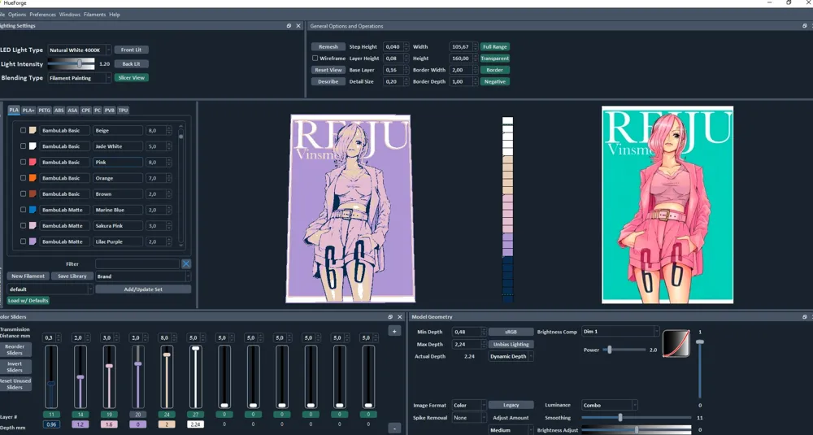Click the Light Intensity slider

71,63
